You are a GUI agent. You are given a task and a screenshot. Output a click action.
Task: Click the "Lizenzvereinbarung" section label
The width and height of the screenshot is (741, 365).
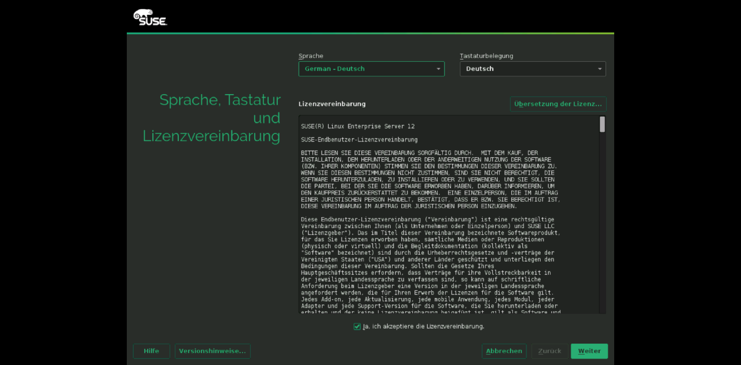coord(332,104)
